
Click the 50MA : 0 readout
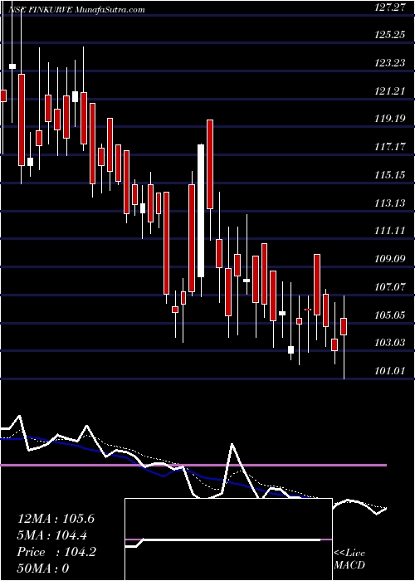tap(43, 569)
